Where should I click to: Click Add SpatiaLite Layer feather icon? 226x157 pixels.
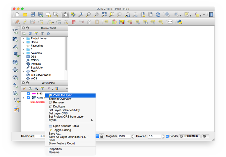[x=15, y=47]
